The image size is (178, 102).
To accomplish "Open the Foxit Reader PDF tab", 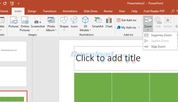I will point(154,11).
